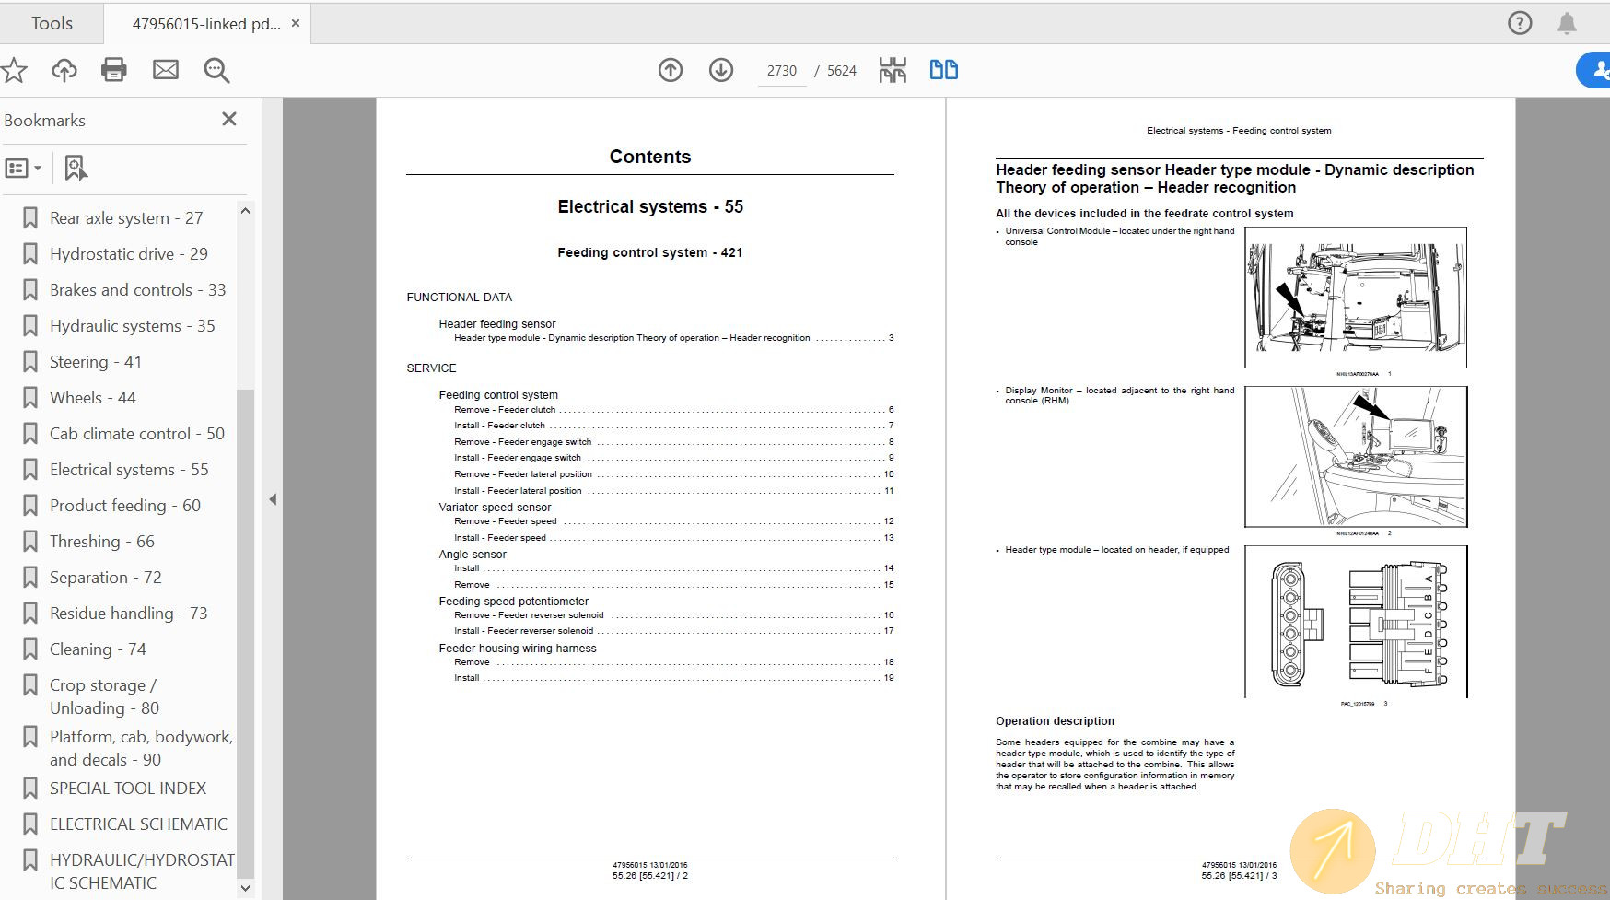Click the share with others button

1595,70
